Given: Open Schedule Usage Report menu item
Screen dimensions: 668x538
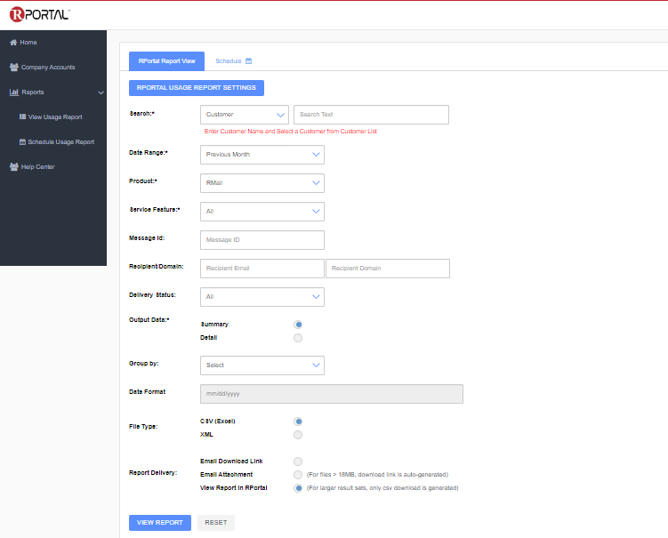Looking at the screenshot, I should pyautogui.click(x=60, y=142).
